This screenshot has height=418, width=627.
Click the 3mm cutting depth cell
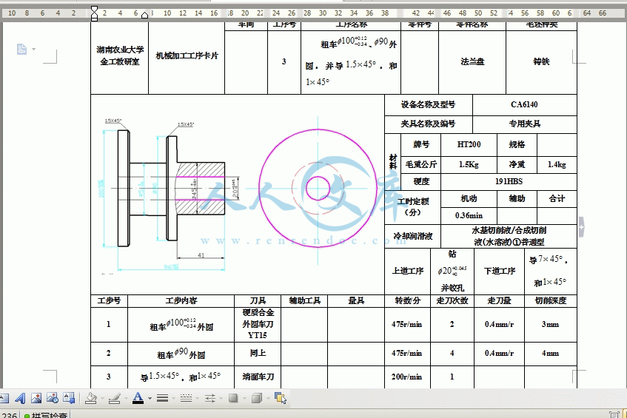coord(551,324)
